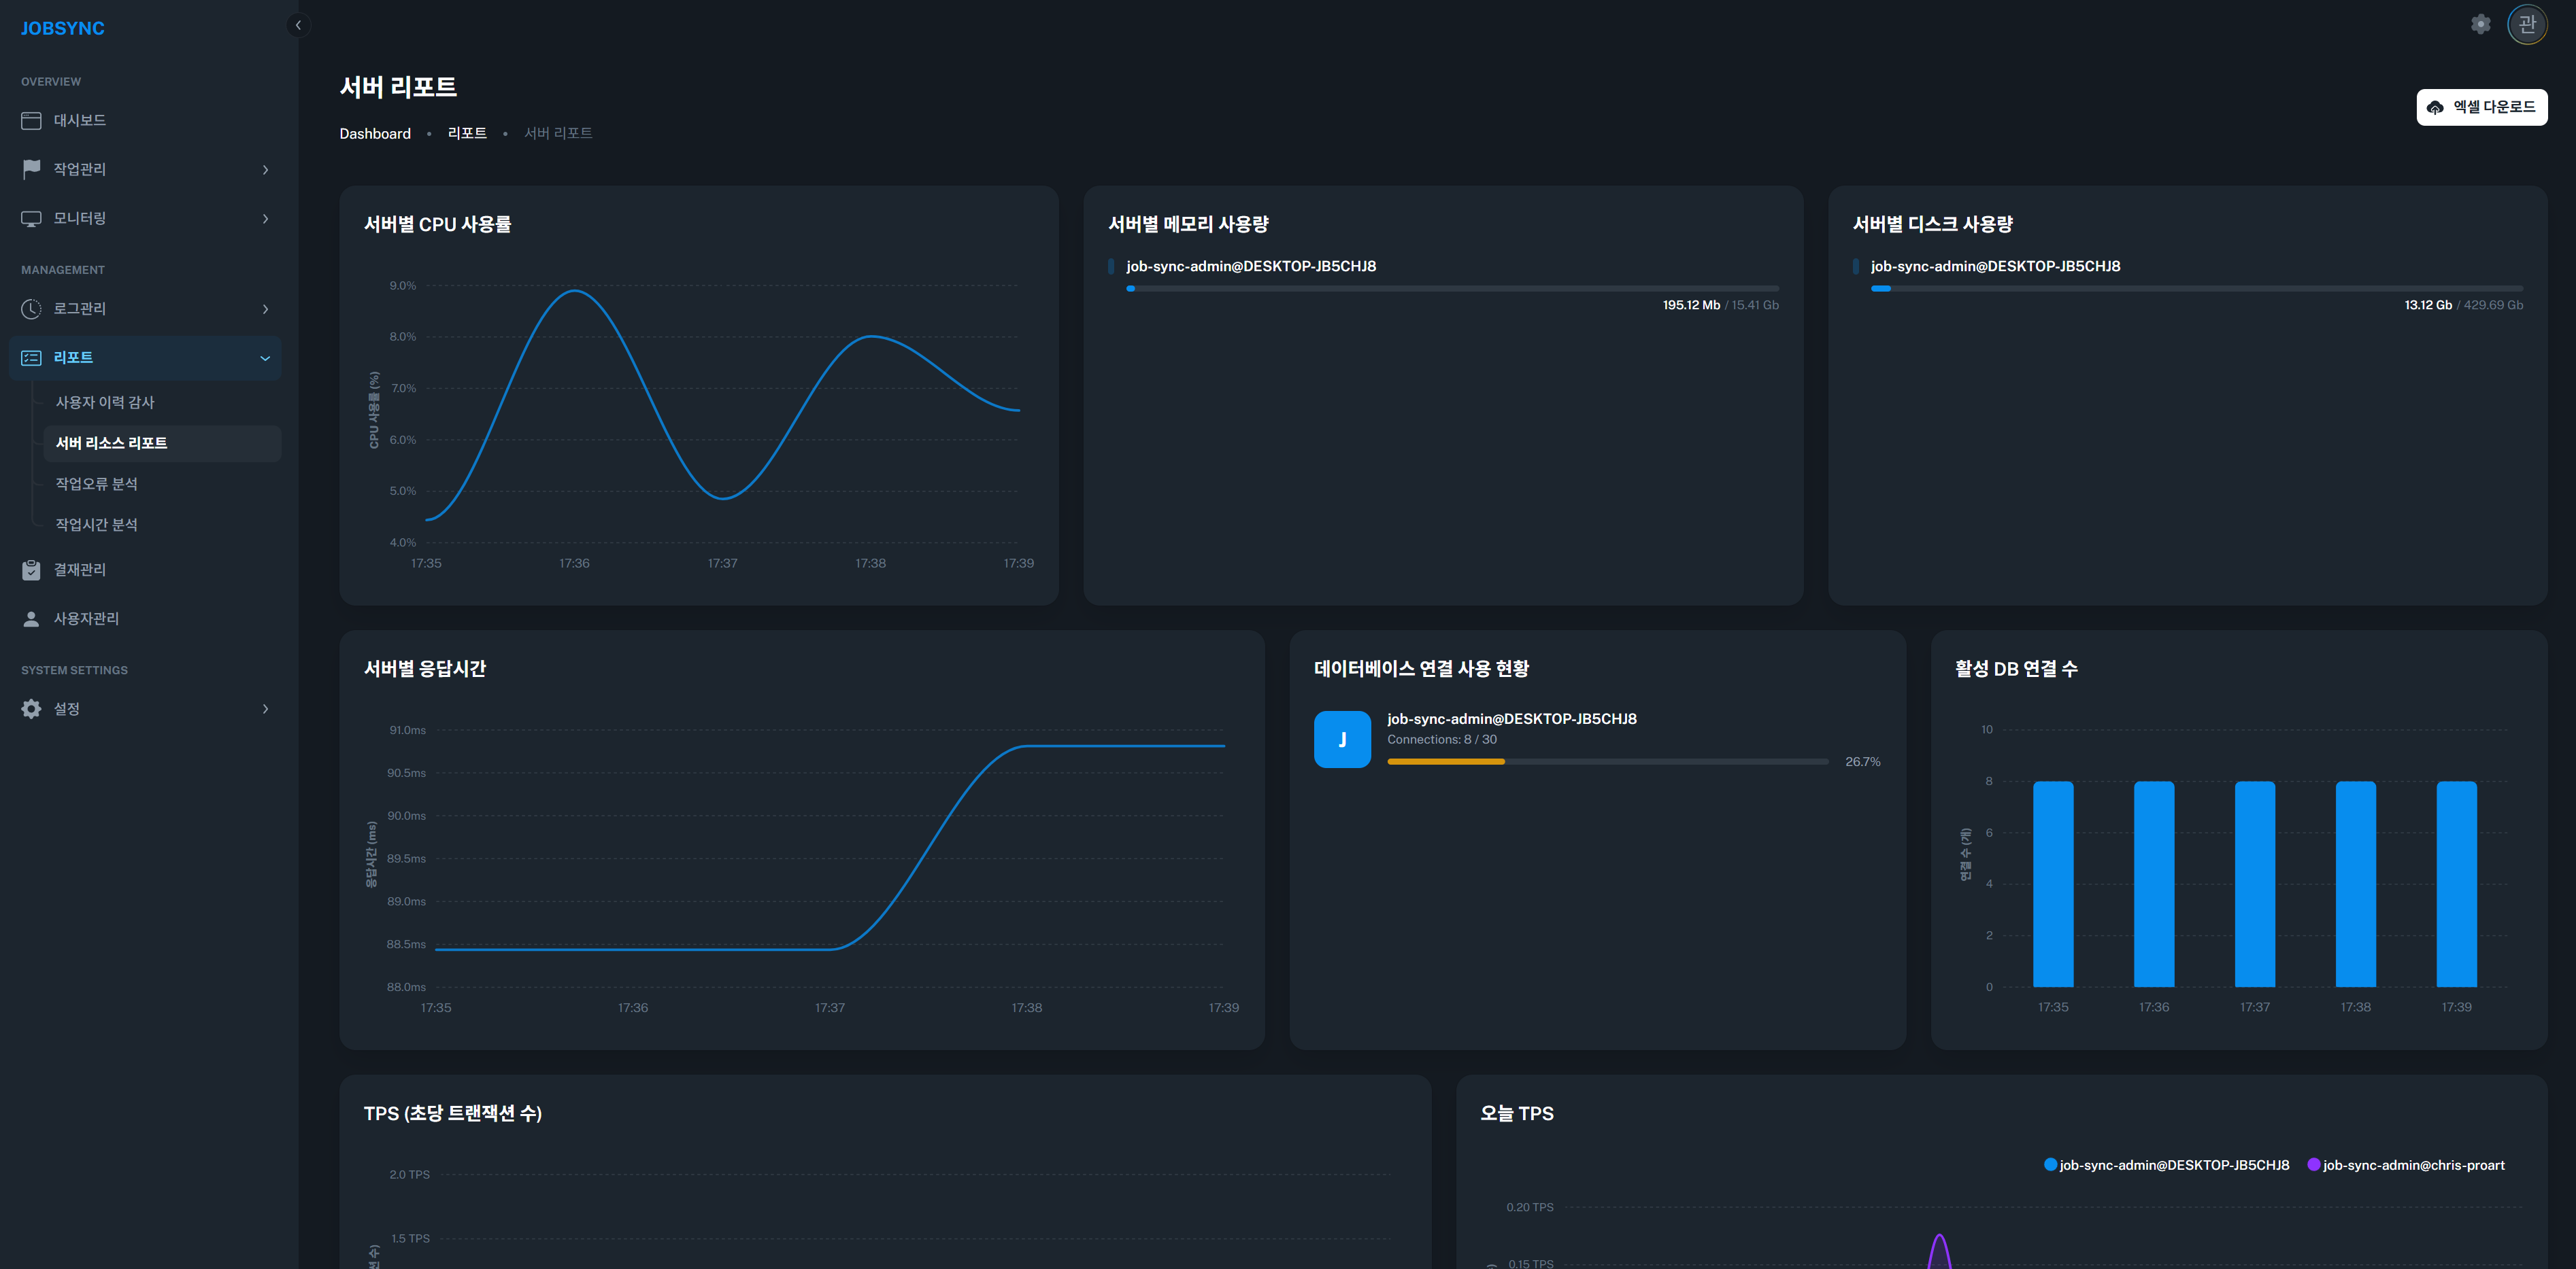Click the 17:35 bar in 활성 DB 연결 수

click(2053, 884)
